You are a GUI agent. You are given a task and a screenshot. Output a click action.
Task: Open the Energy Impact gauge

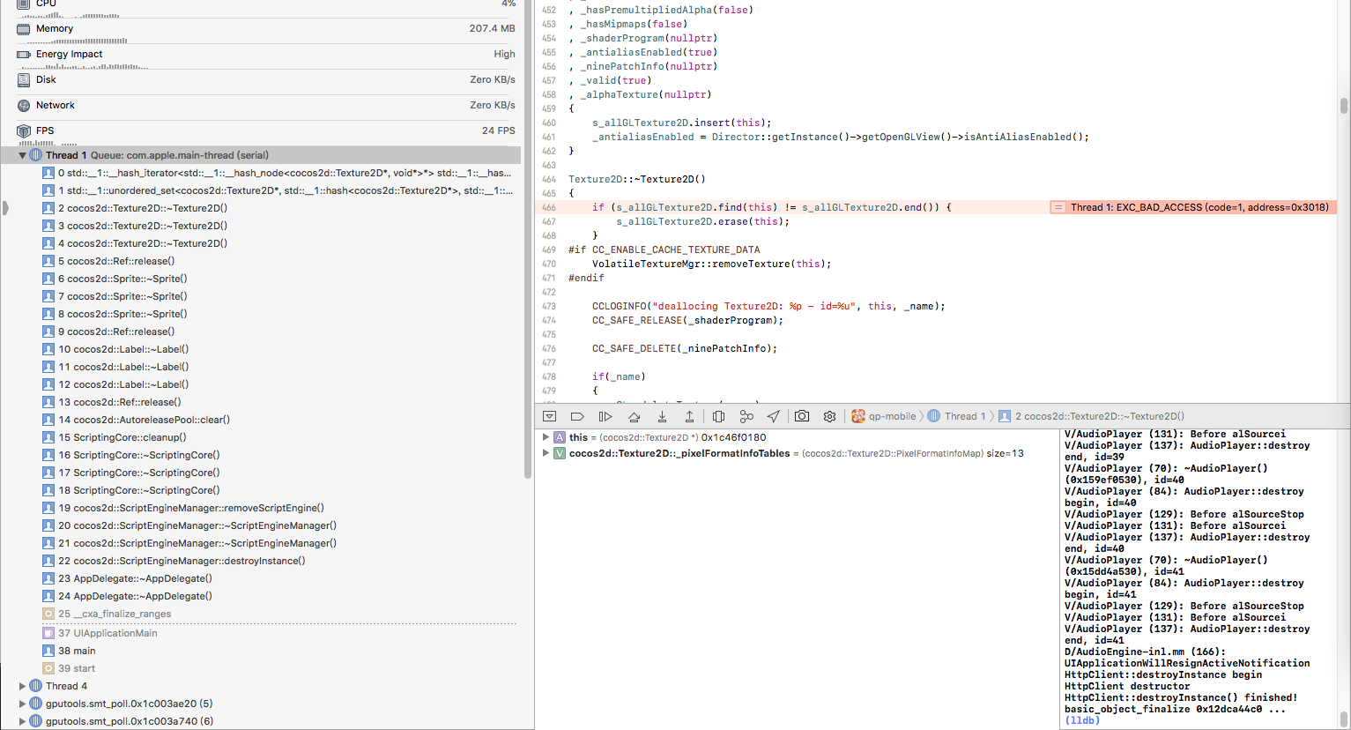266,55
